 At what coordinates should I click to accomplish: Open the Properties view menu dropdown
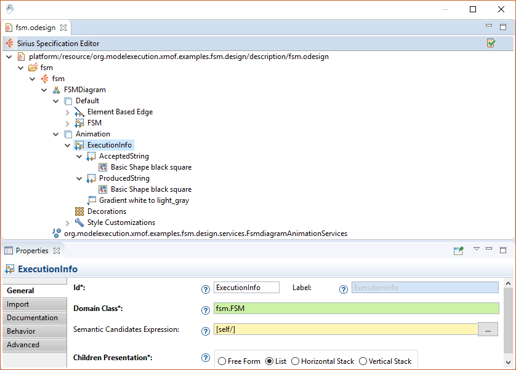pos(477,248)
